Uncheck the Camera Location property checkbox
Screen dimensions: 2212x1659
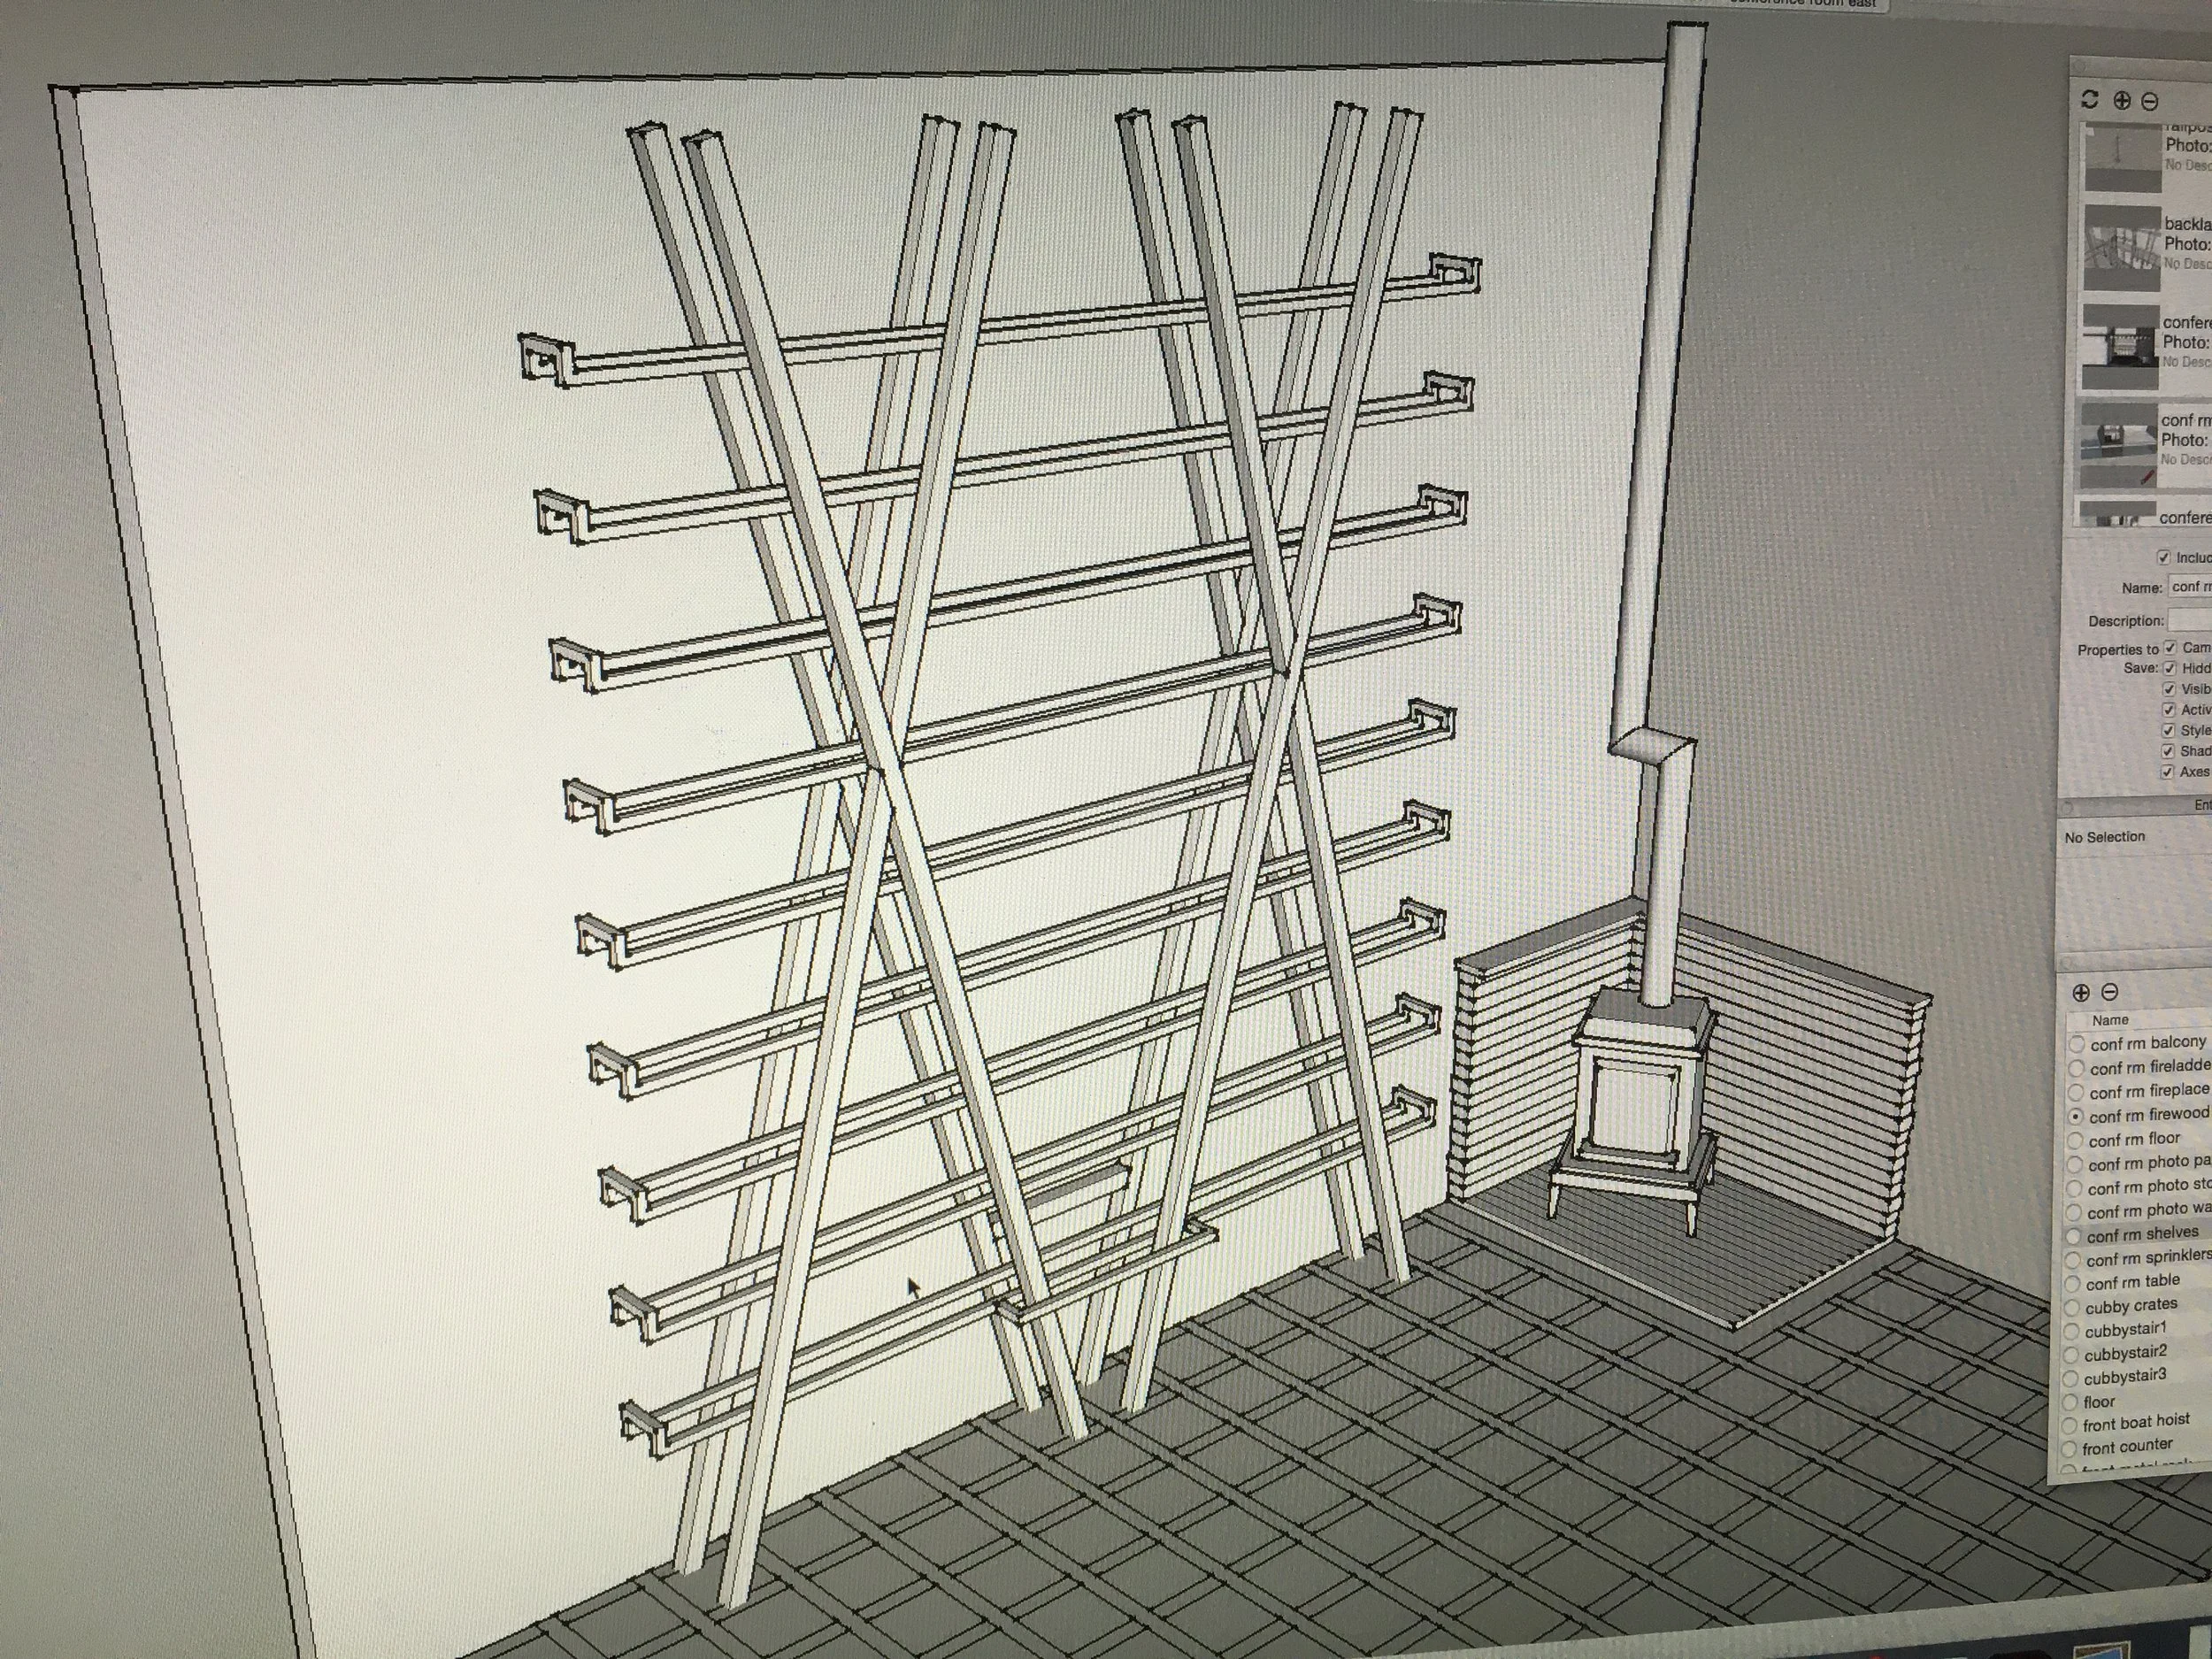click(2170, 648)
